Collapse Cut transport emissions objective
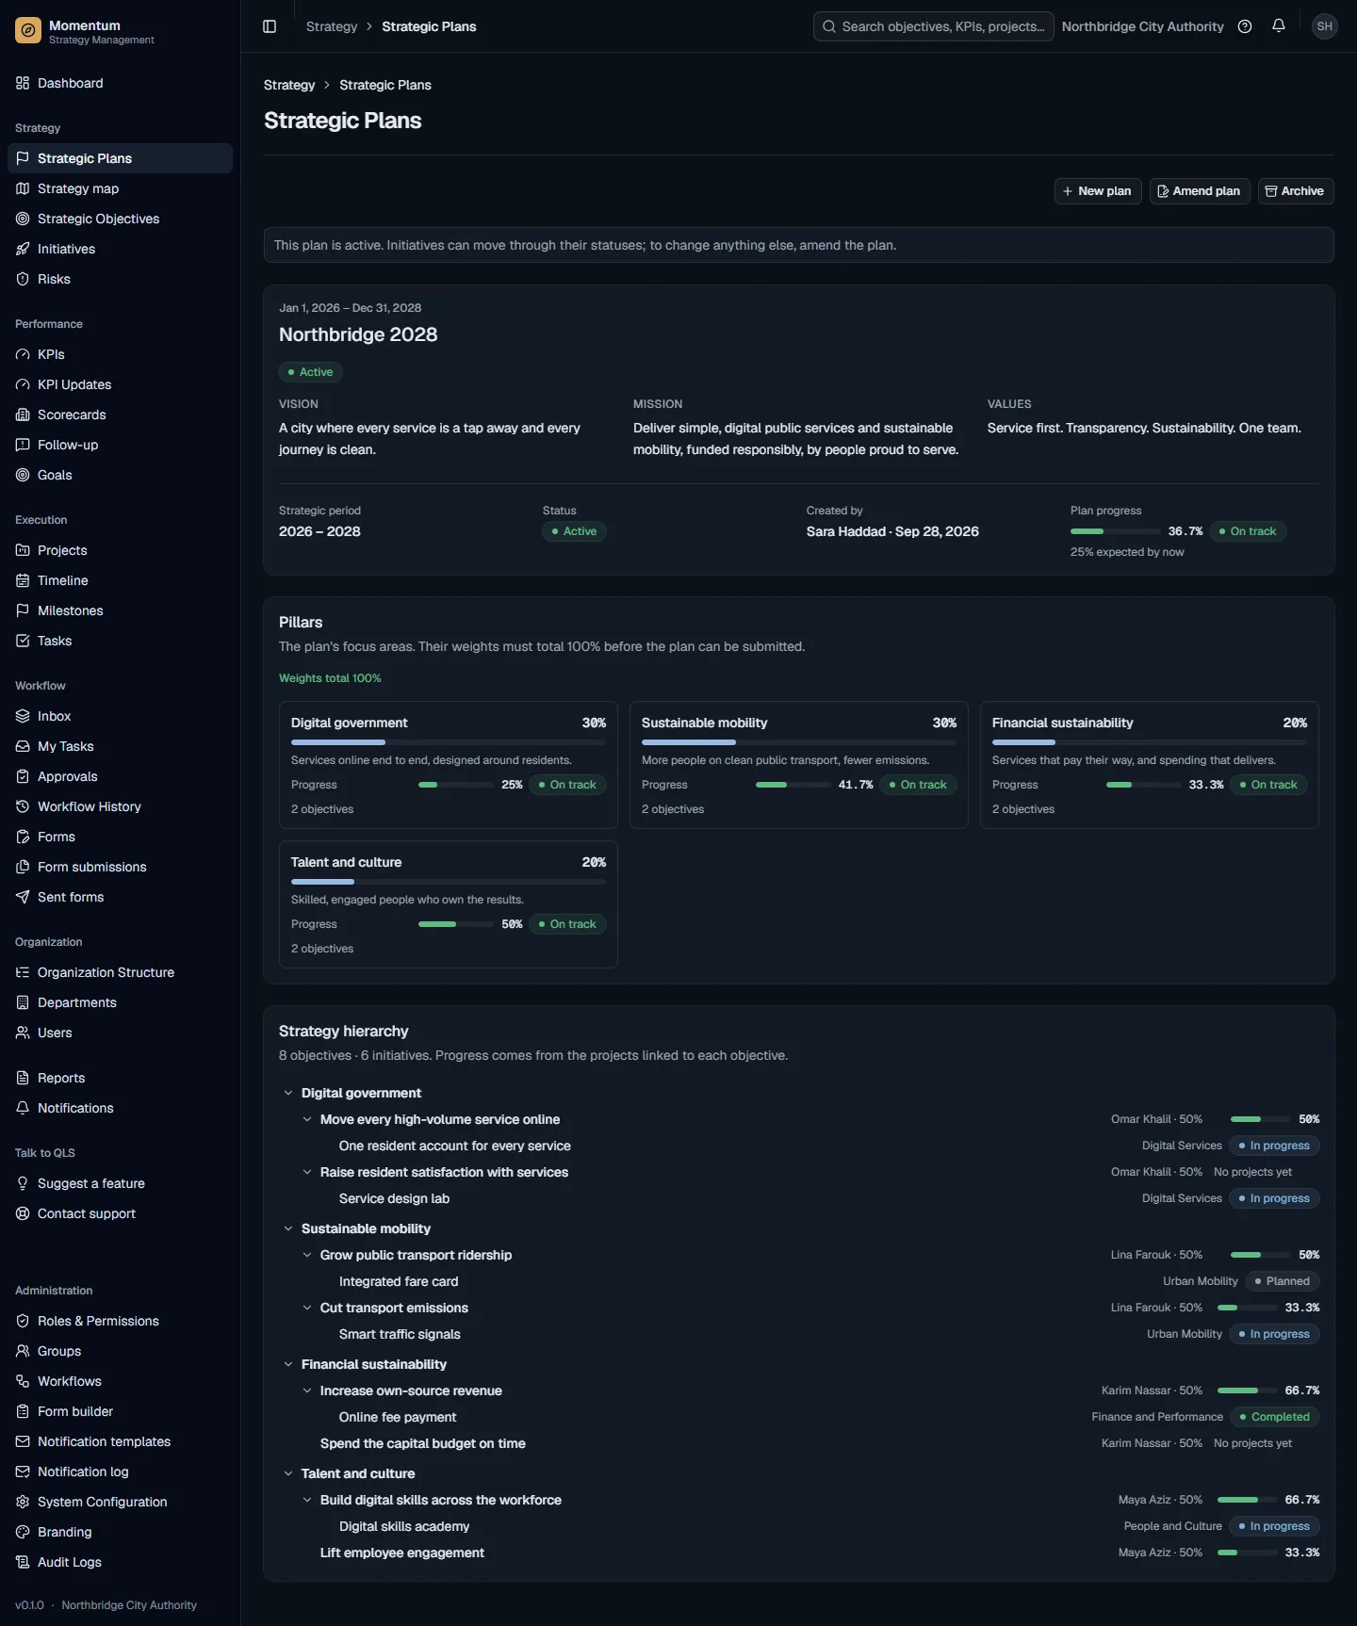Screen dimensions: 1357x1626 307,1308
